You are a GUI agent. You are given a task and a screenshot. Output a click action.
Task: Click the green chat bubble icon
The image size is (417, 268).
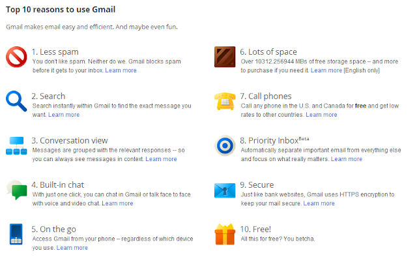pos(16,190)
